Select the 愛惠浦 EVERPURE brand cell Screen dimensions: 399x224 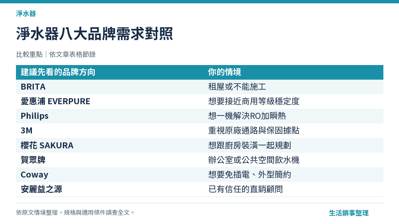[56, 102]
